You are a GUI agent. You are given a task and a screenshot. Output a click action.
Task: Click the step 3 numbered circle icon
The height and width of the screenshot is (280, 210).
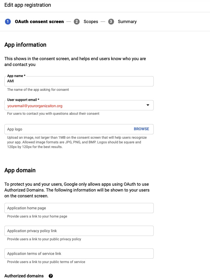(x=111, y=22)
